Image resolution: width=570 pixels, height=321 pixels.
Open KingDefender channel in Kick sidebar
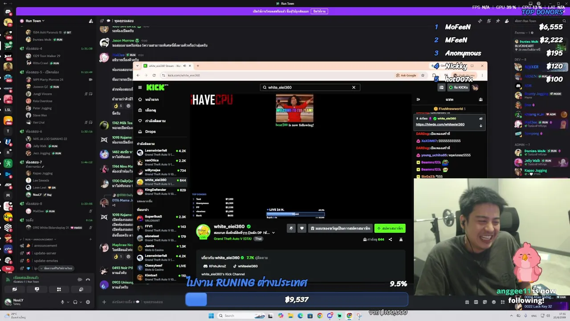click(x=162, y=192)
